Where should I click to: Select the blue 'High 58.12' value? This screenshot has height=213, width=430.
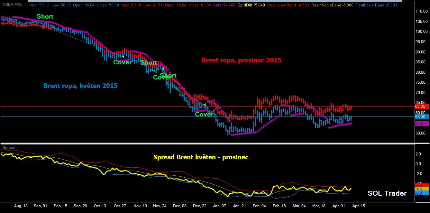click(x=39, y=5)
